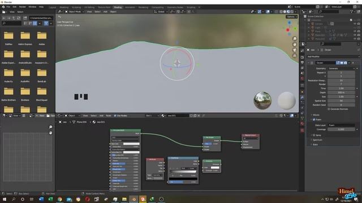
Task: Toggle render camera icon for Camera row
Action: (359, 24)
